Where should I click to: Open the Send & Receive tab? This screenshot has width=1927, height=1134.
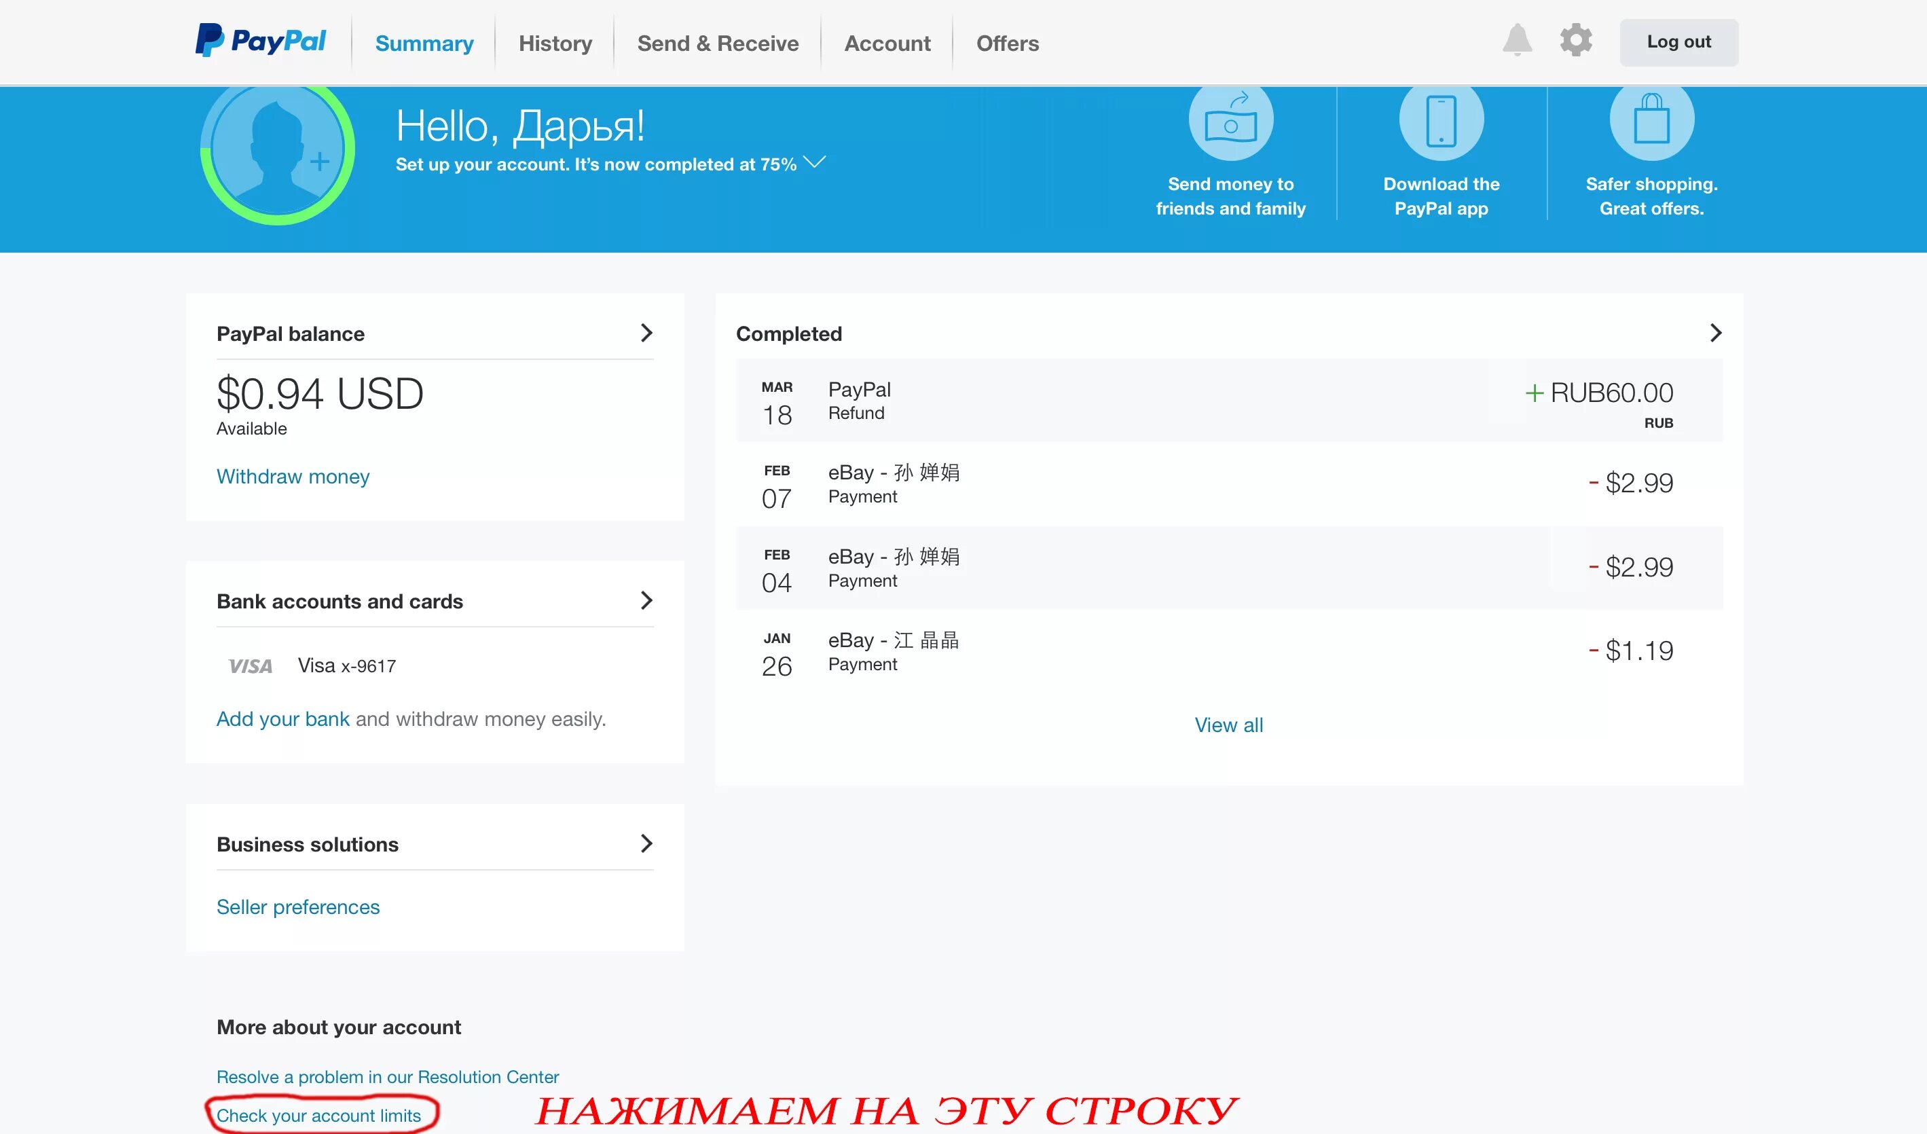(x=717, y=43)
